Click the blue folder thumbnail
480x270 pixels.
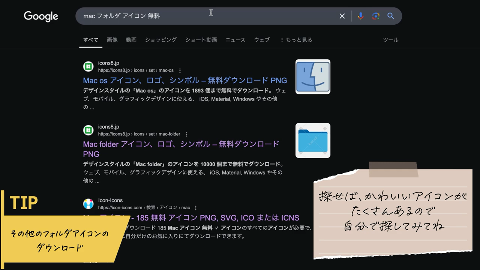[313, 141]
